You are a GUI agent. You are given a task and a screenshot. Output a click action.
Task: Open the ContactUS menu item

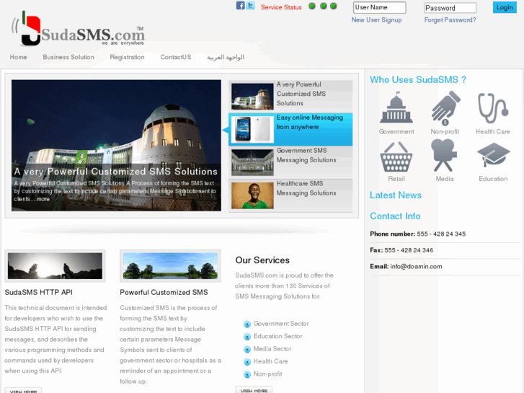[176, 57]
